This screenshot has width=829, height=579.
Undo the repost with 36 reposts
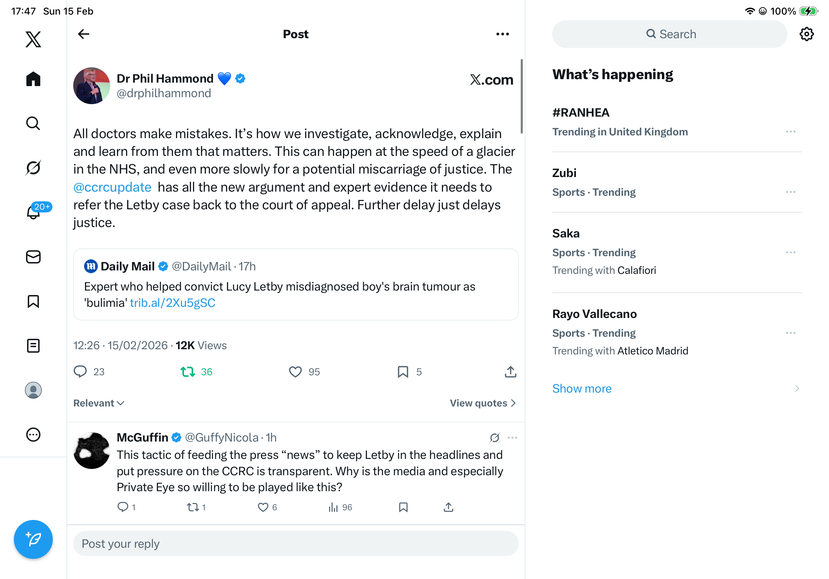point(188,372)
